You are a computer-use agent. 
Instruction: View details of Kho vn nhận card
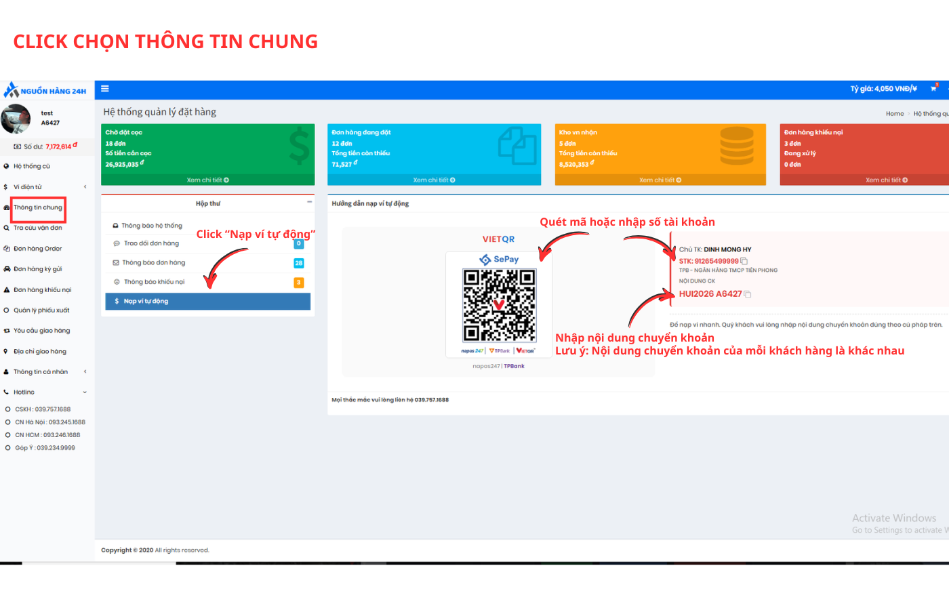[x=660, y=180]
